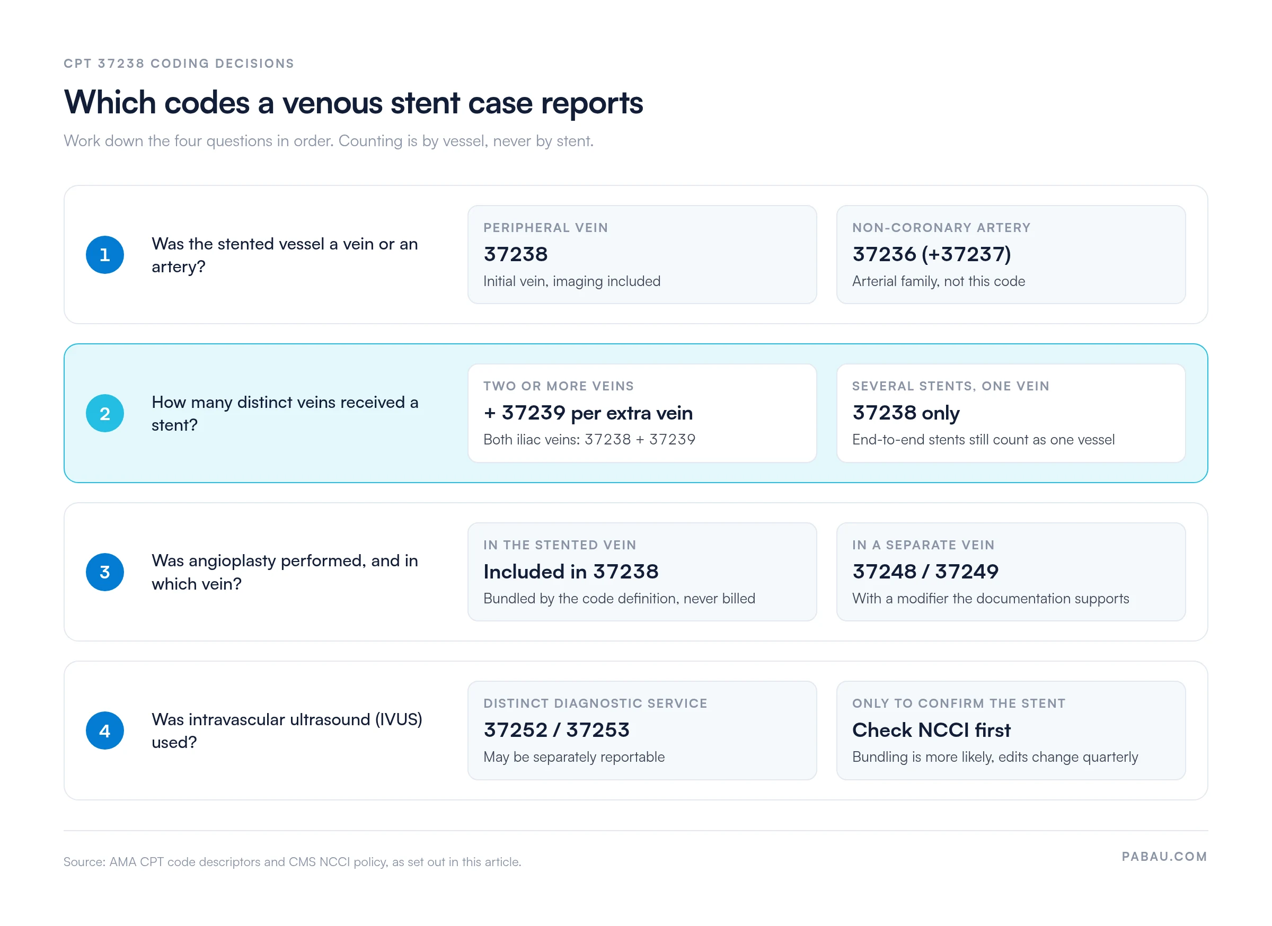Click the 'IN THE STENTED VEIN' label

point(560,545)
